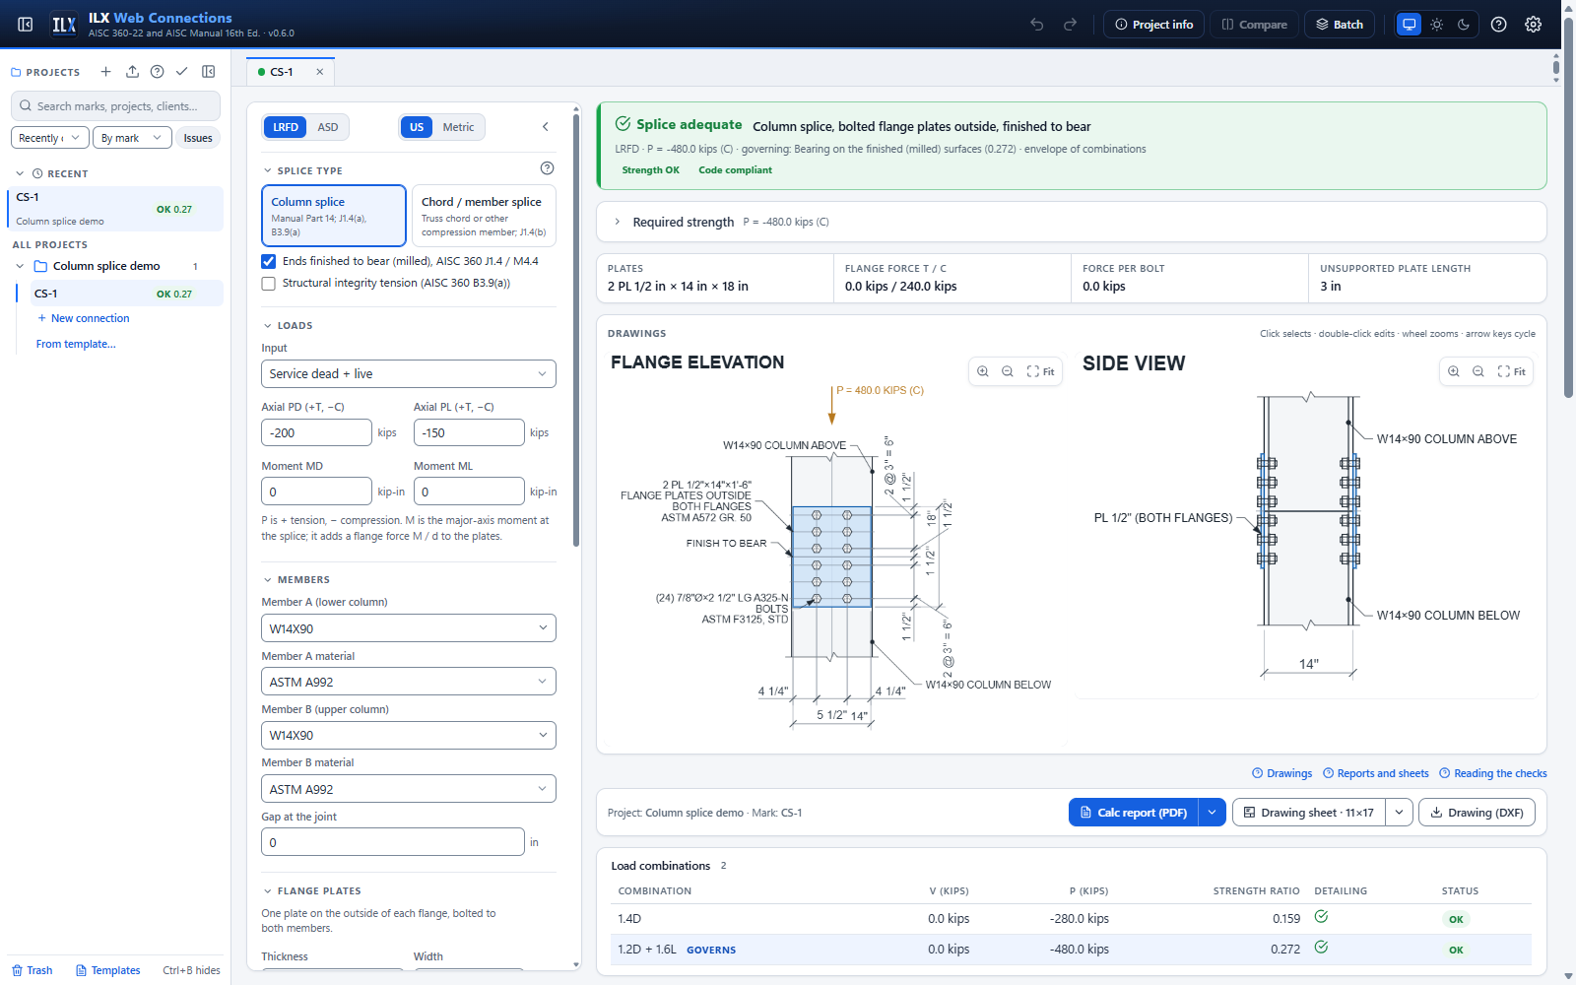Open Project info
The width and height of the screenshot is (1576, 985).
click(x=1153, y=25)
